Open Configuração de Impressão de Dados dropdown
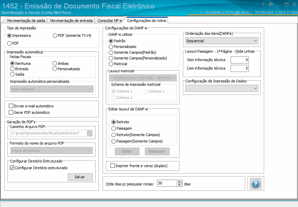 222,88
